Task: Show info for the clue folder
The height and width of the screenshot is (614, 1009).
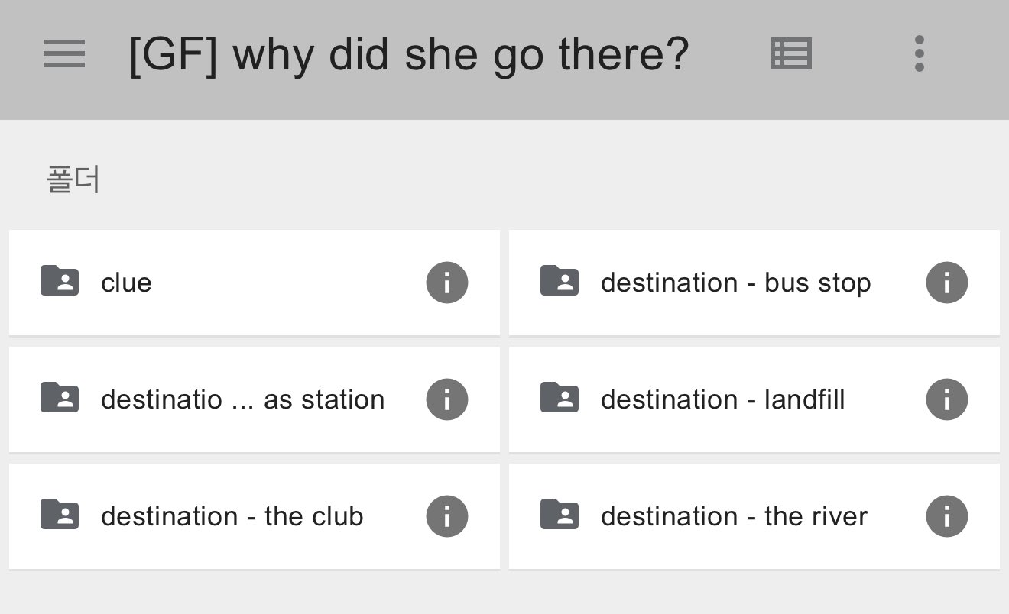Action: tap(446, 283)
